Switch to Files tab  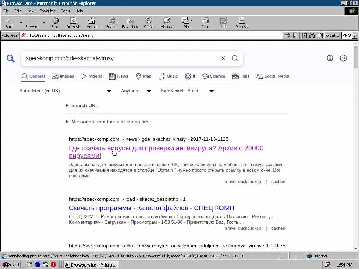point(241,76)
